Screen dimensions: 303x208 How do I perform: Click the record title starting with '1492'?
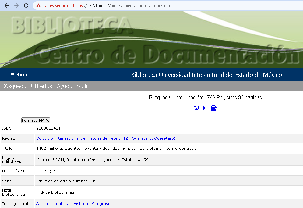click(x=116, y=149)
